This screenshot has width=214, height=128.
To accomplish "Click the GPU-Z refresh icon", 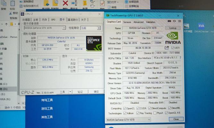I will point(175,21).
